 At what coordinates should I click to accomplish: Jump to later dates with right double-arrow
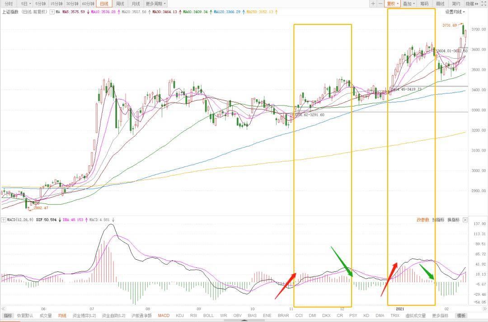click(x=484, y=308)
